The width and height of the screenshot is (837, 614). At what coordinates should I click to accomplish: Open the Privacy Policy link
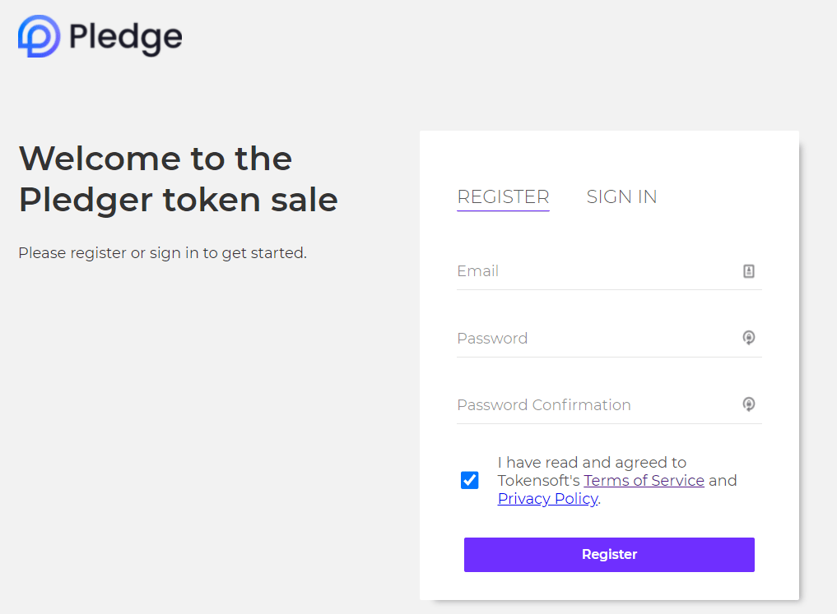point(547,499)
